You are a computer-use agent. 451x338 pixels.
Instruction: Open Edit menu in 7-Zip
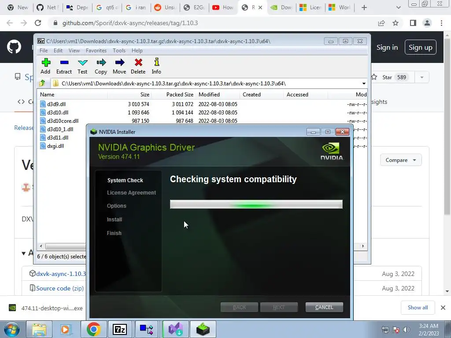(58, 51)
